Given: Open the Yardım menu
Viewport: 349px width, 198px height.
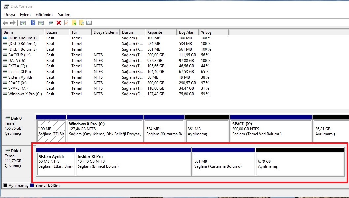Looking at the screenshot, I should [x=64, y=15].
